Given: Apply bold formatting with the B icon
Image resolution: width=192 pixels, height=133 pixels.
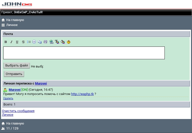Looking at the screenshot, I should [x=6, y=42].
